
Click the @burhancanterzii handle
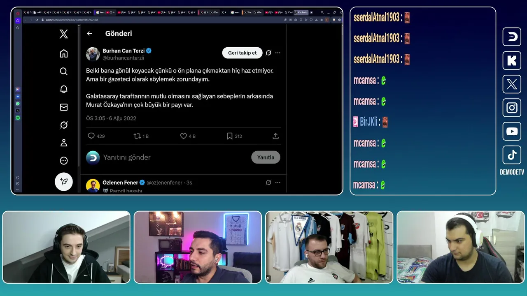pos(123,58)
